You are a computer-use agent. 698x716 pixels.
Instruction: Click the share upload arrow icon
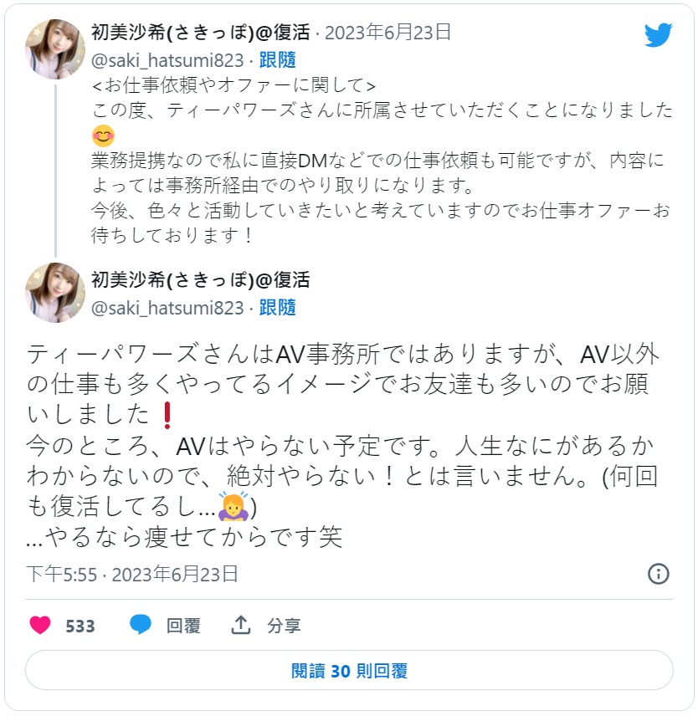coord(241,625)
